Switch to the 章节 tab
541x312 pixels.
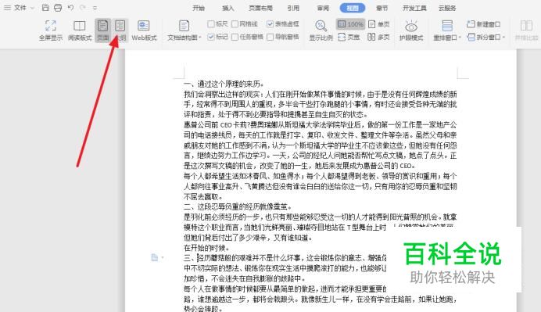(382, 8)
